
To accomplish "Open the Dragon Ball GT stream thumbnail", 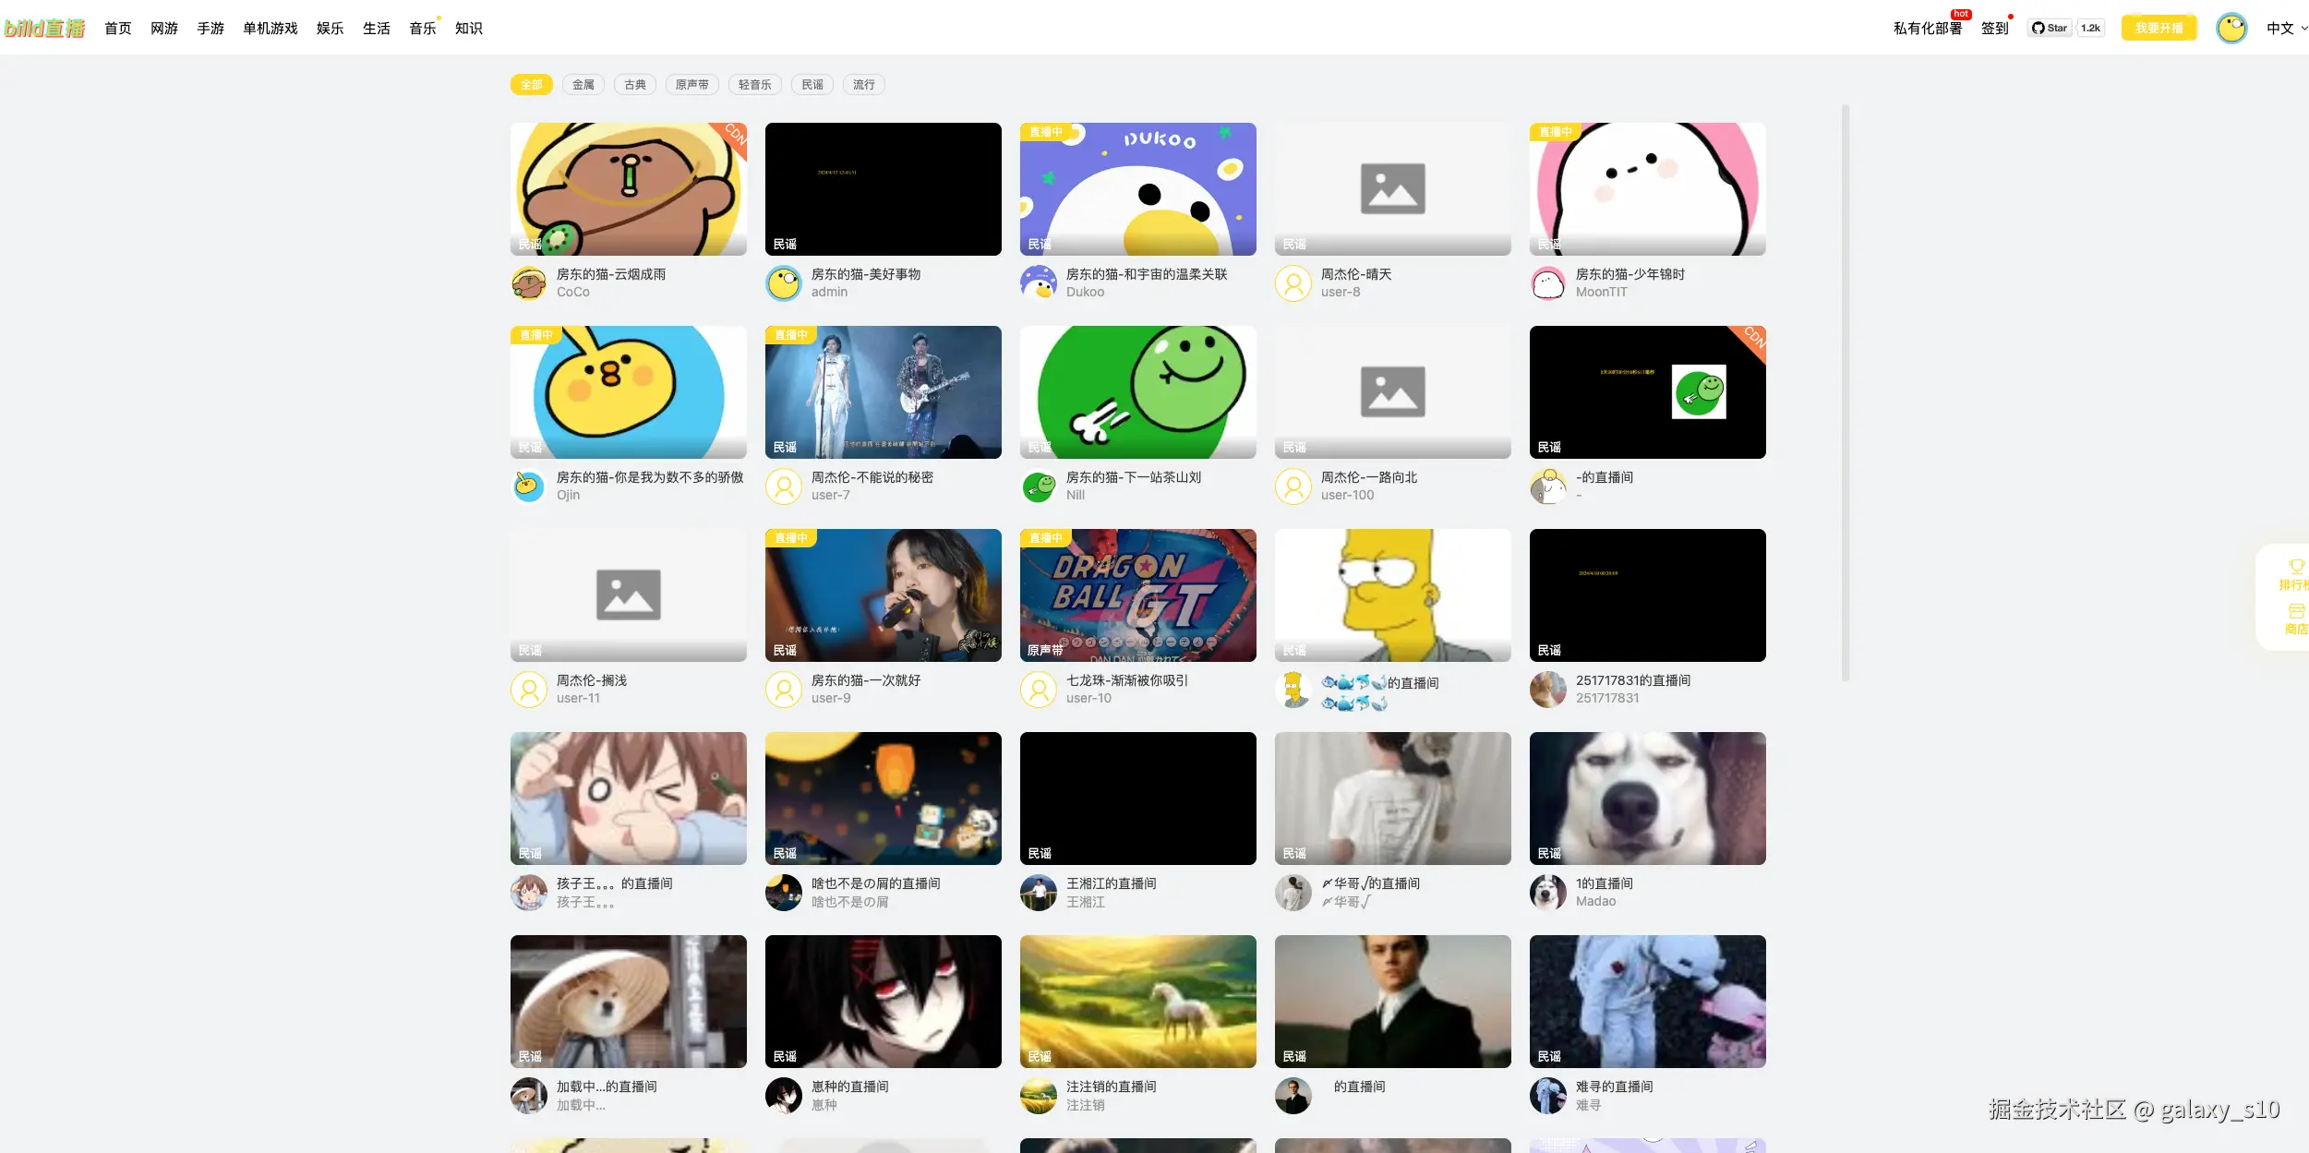I will (x=1137, y=595).
